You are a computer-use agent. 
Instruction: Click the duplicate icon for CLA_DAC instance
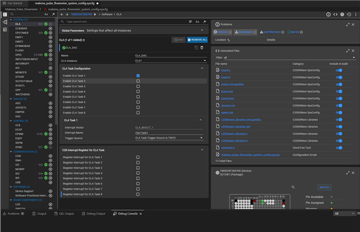tap(196, 48)
